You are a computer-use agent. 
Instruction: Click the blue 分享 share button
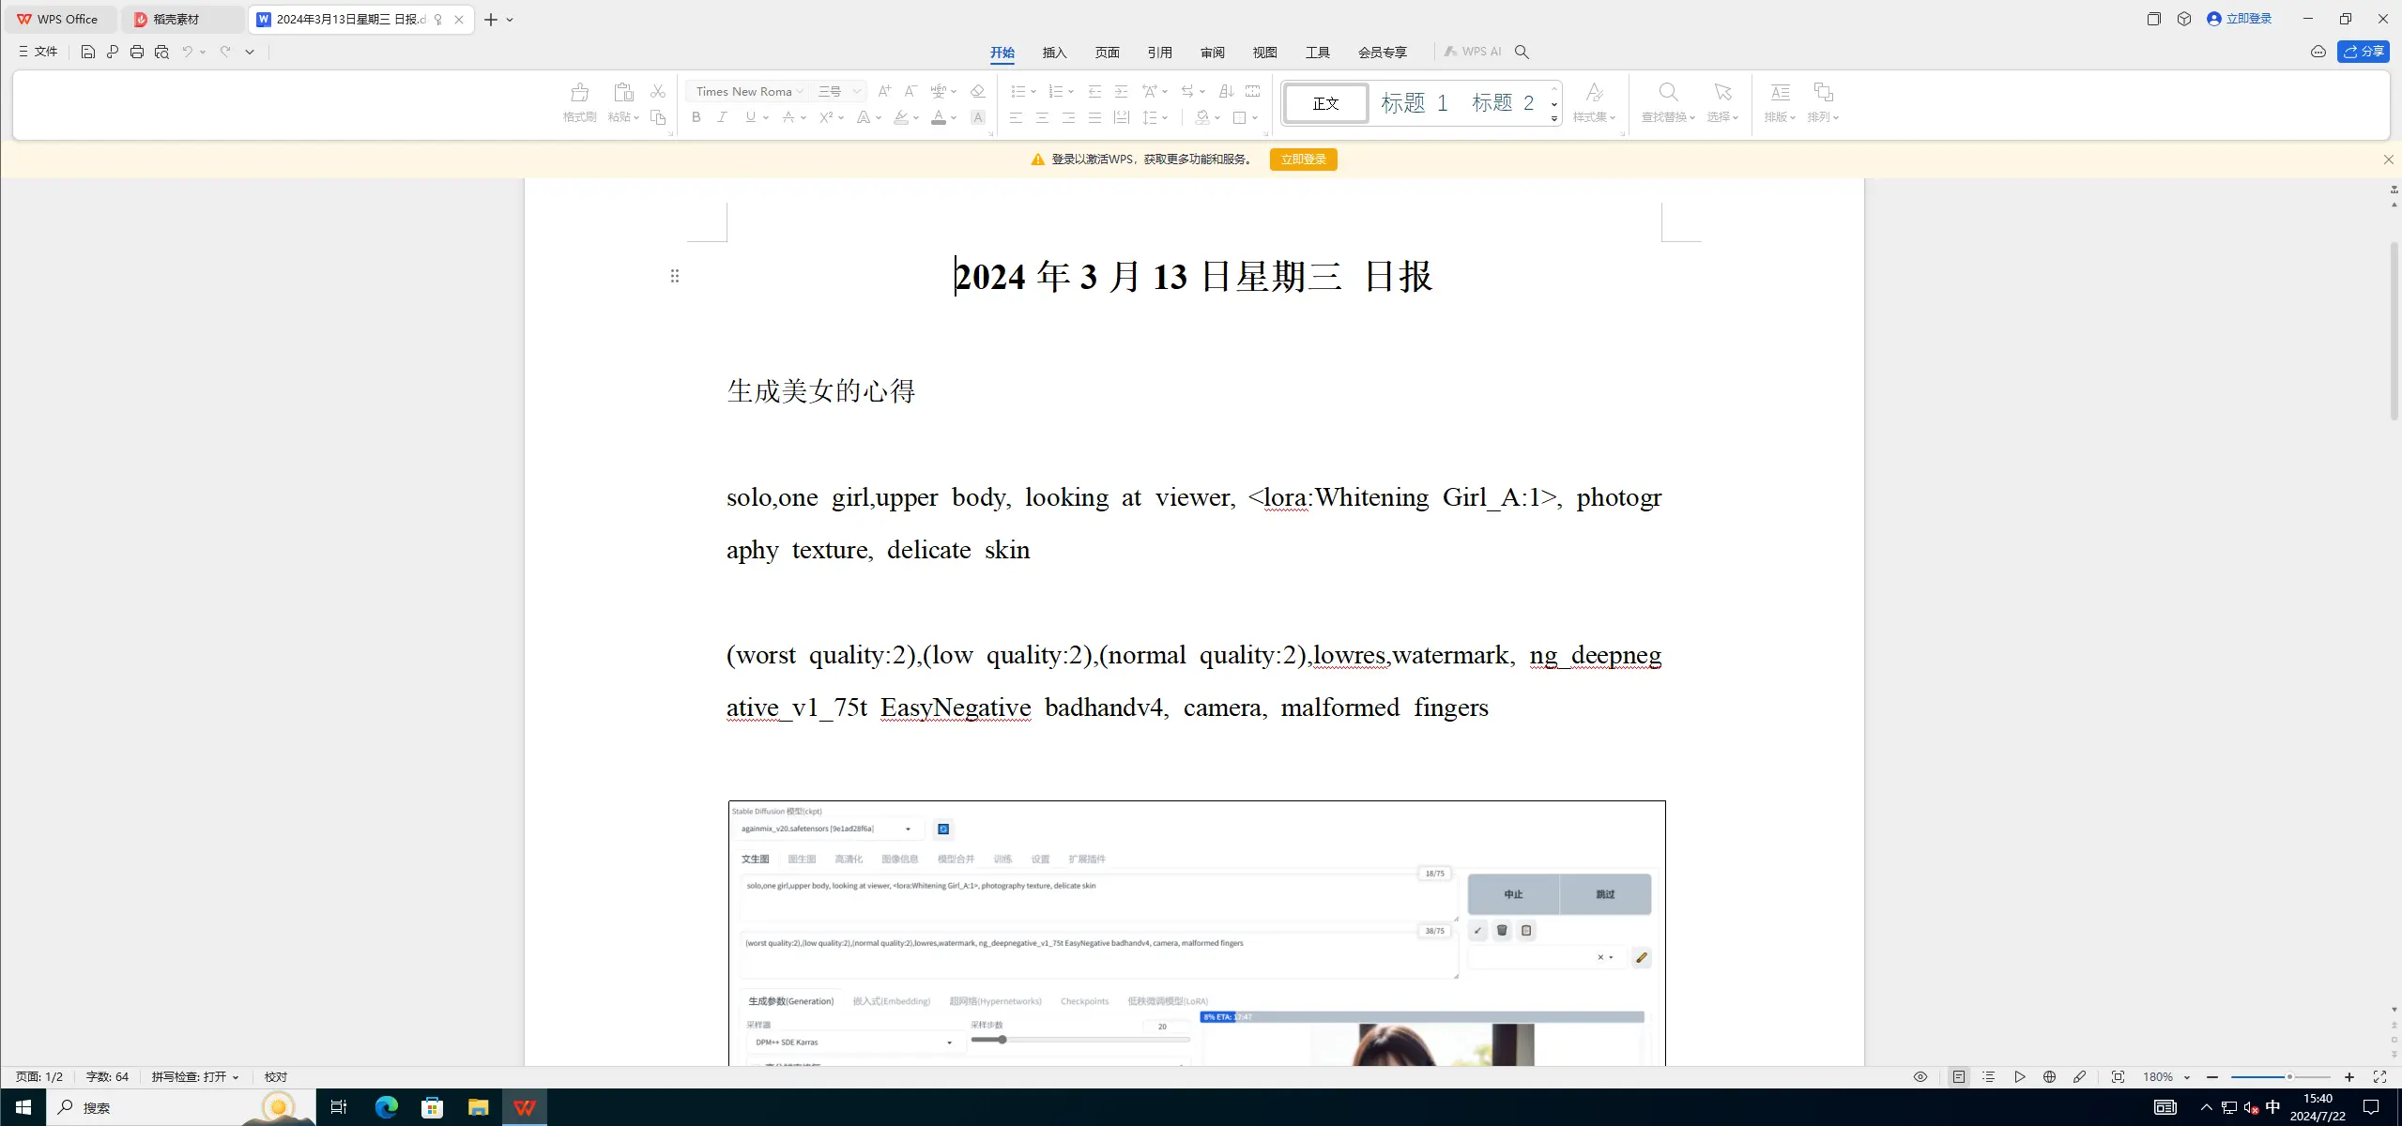pos(2363,52)
